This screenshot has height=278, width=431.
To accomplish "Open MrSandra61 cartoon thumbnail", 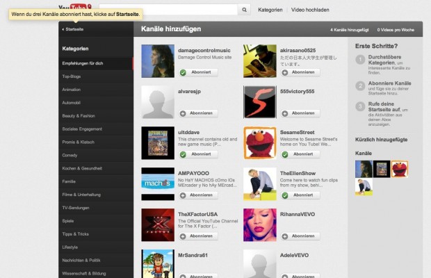I will (158, 263).
